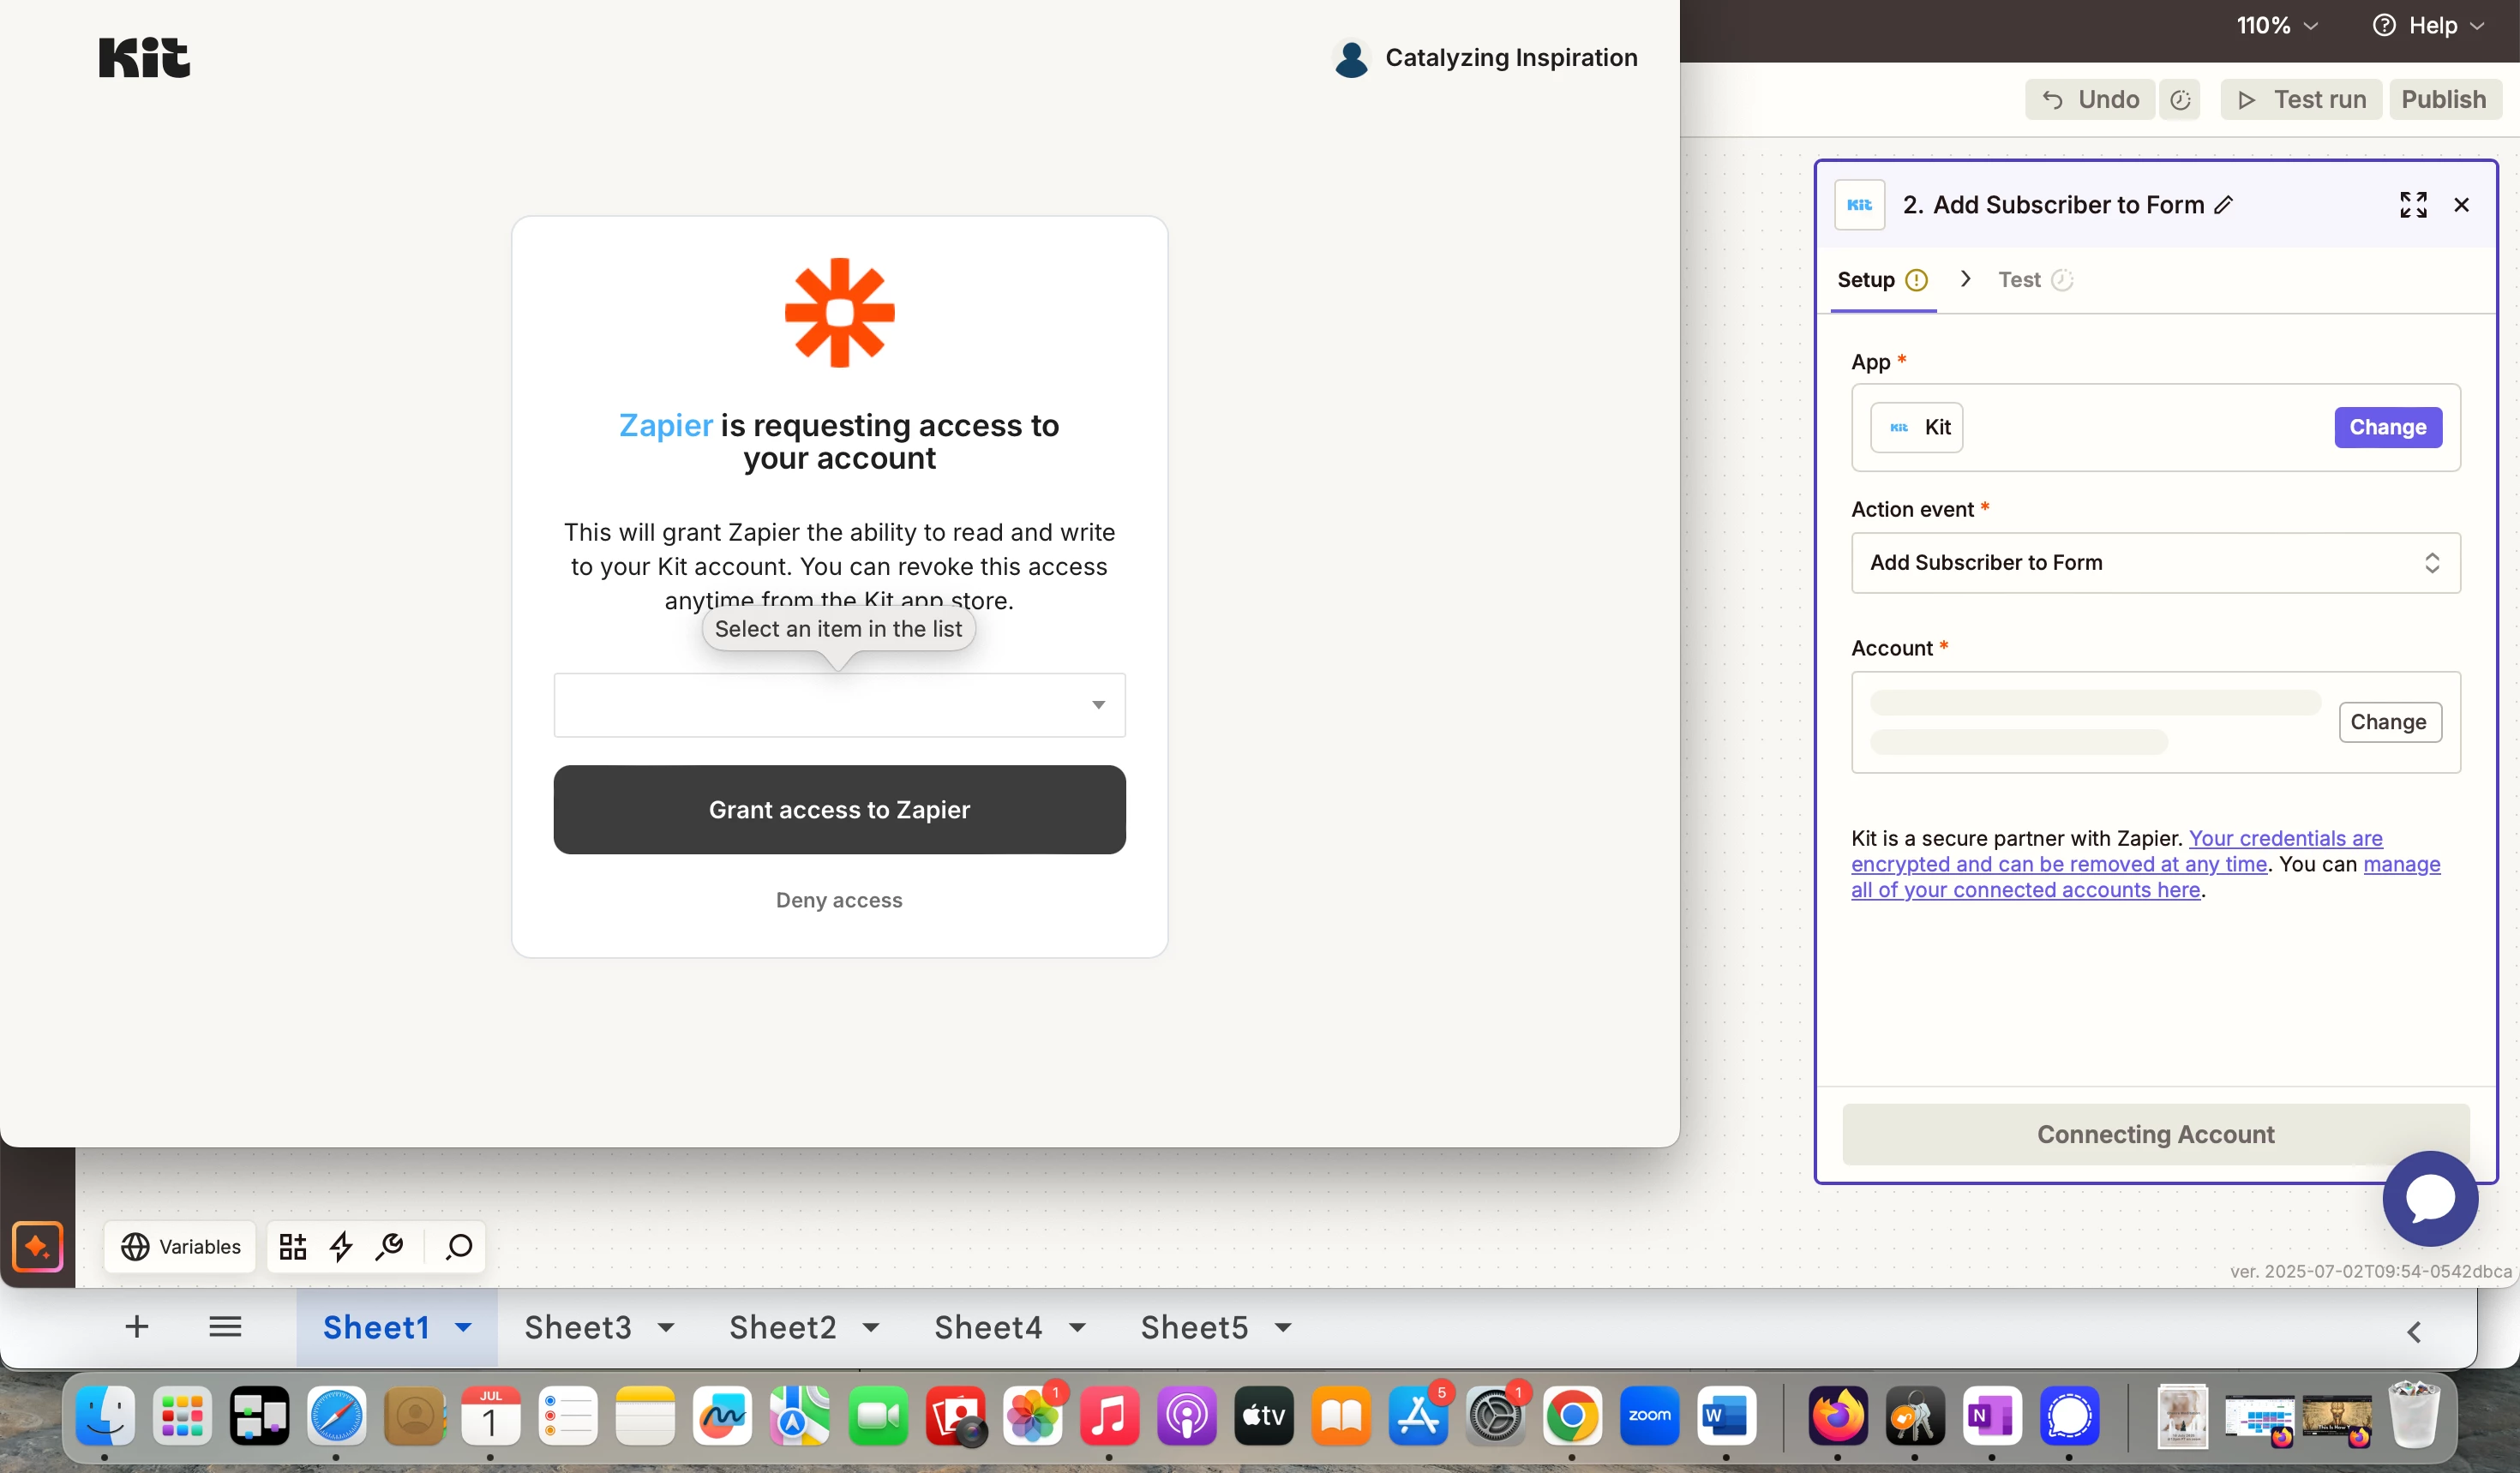Start a Test run
Viewport: 2520px width, 1473px height.
pyautogui.click(x=2301, y=99)
